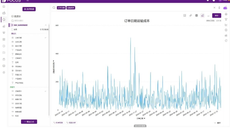The image size is (230, 128).
Task: Activate voice input microphone
Action: tap(219, 8)
